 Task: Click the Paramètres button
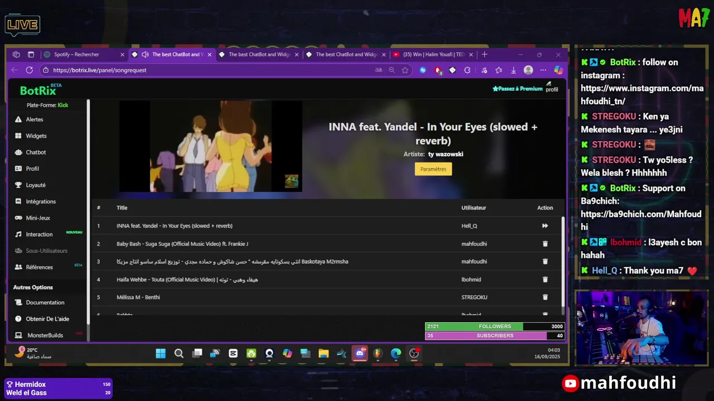pos(433,169)
